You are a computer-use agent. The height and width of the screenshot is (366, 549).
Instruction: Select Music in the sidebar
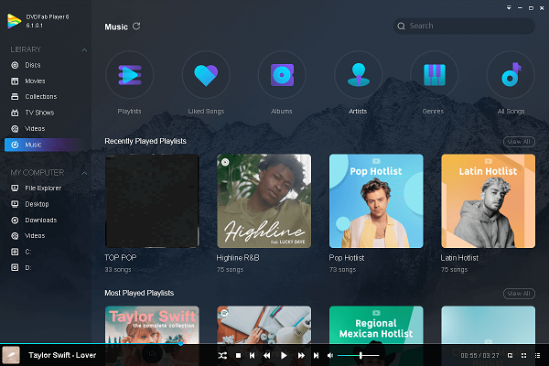(x=44, y=145)
